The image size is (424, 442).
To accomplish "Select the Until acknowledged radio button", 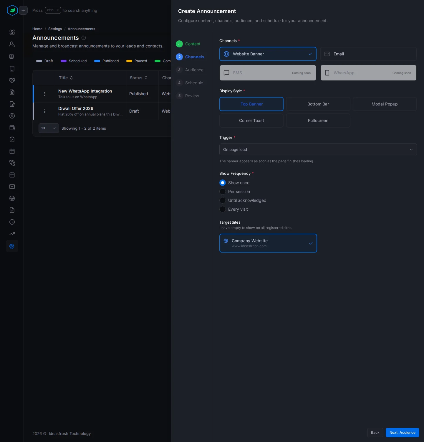I will click(223, 200).
